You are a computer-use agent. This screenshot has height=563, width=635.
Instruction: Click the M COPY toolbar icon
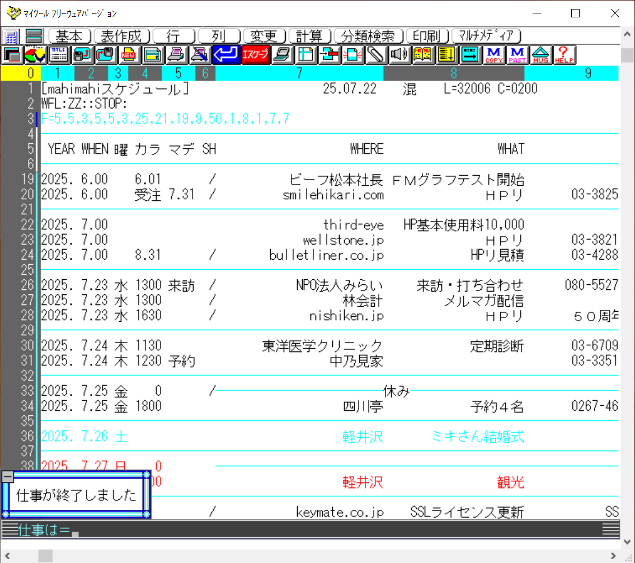495,54
